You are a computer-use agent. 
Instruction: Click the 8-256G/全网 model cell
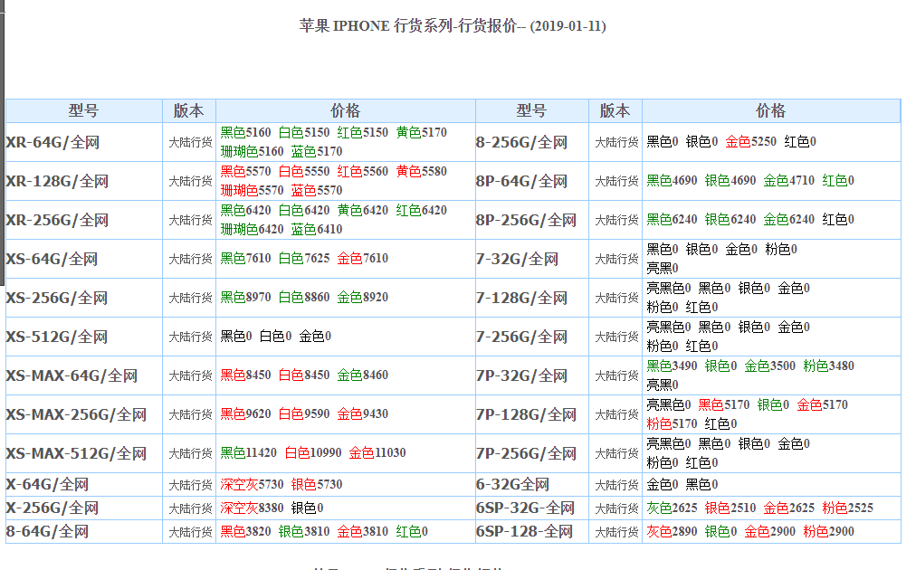click(532, 142)
